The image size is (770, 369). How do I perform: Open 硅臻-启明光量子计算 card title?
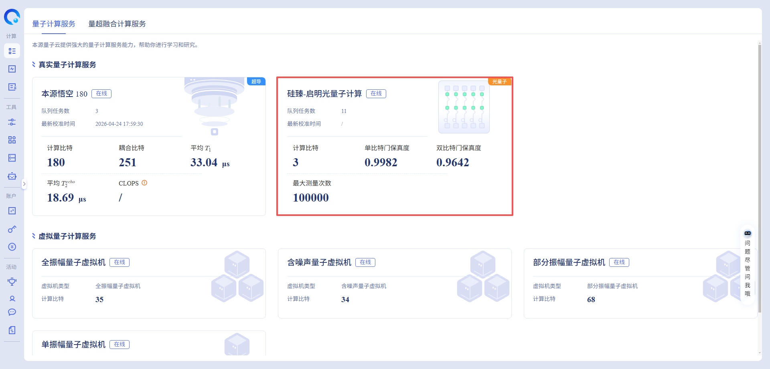coord(324,94)
